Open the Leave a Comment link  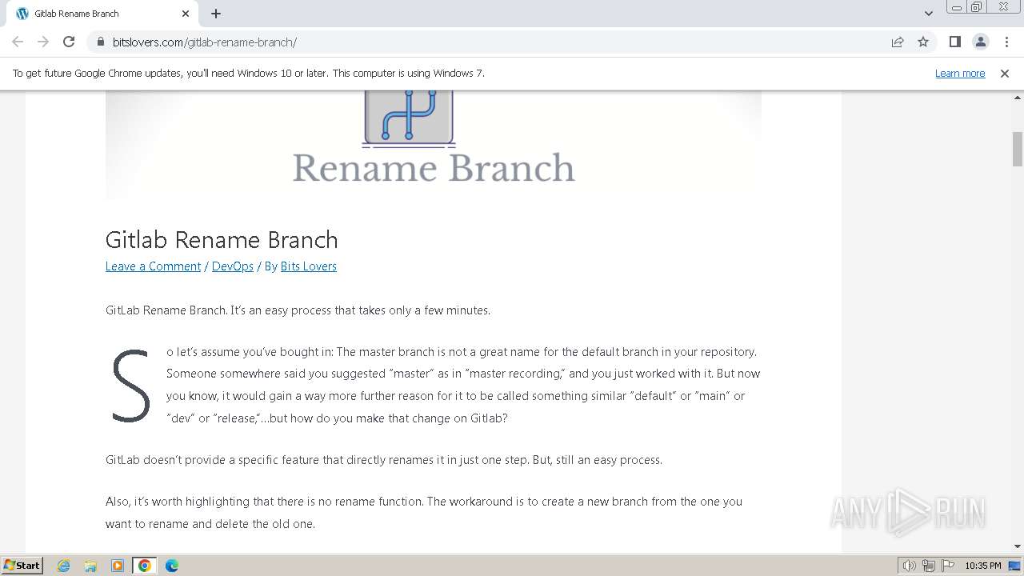point(153,266)
